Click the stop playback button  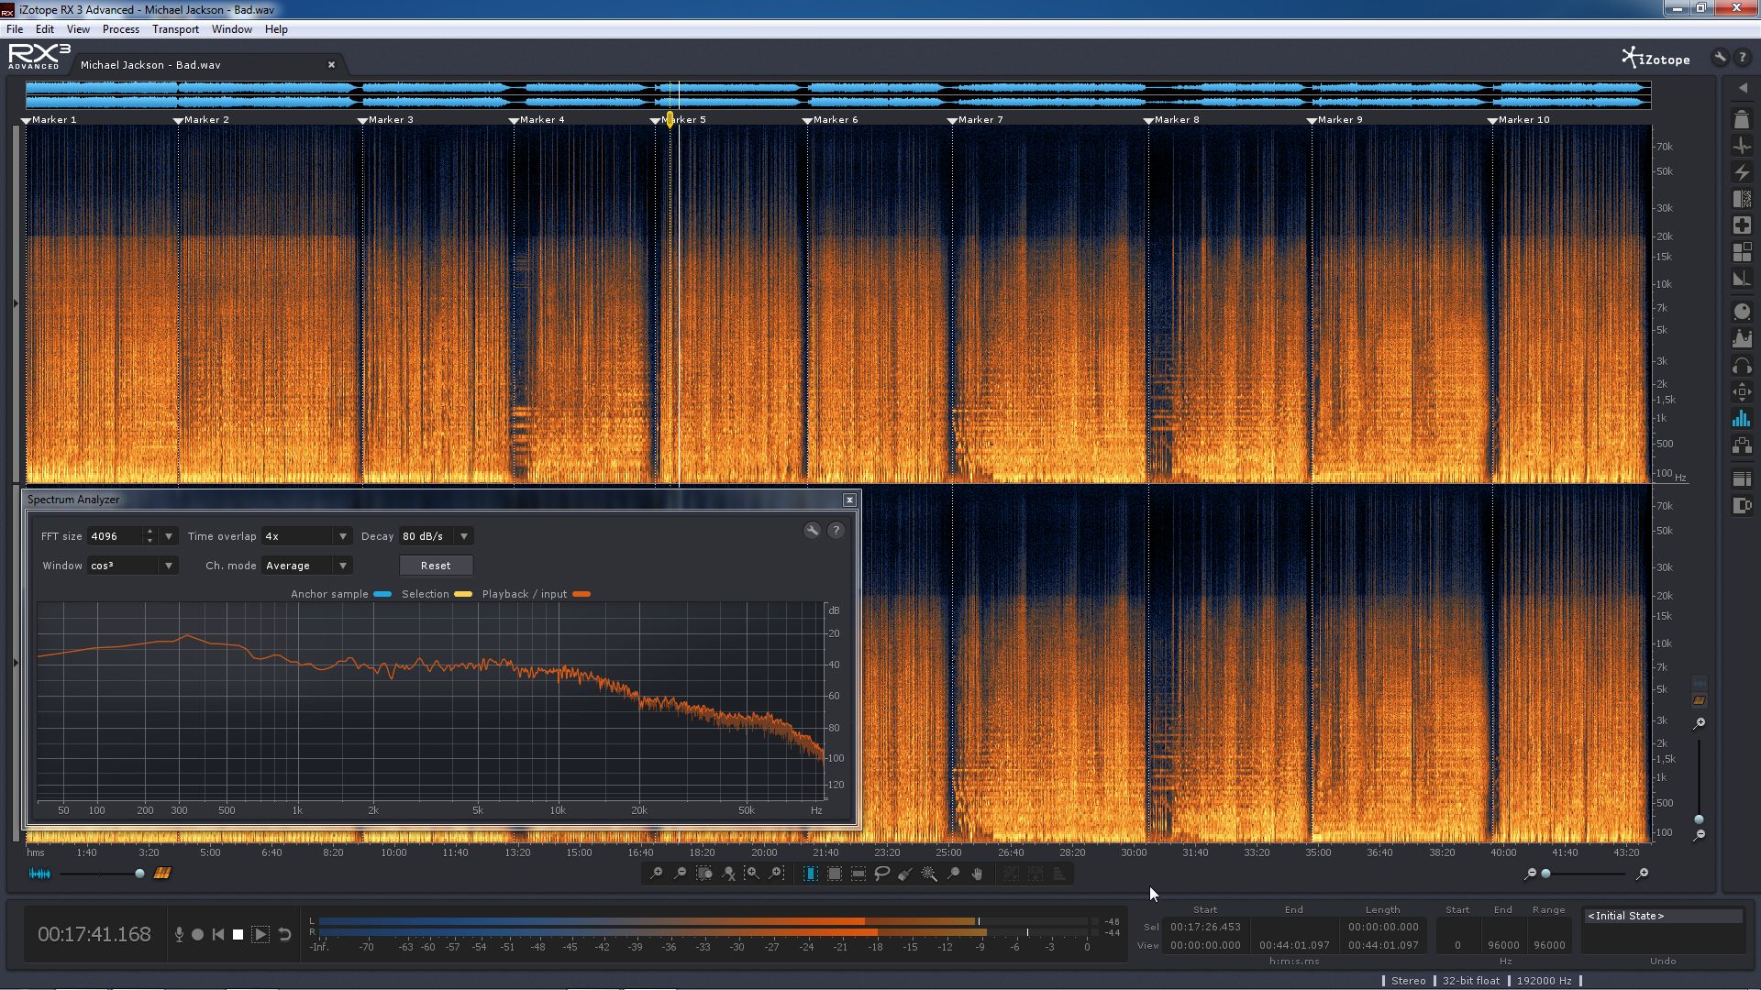[238, 934]
